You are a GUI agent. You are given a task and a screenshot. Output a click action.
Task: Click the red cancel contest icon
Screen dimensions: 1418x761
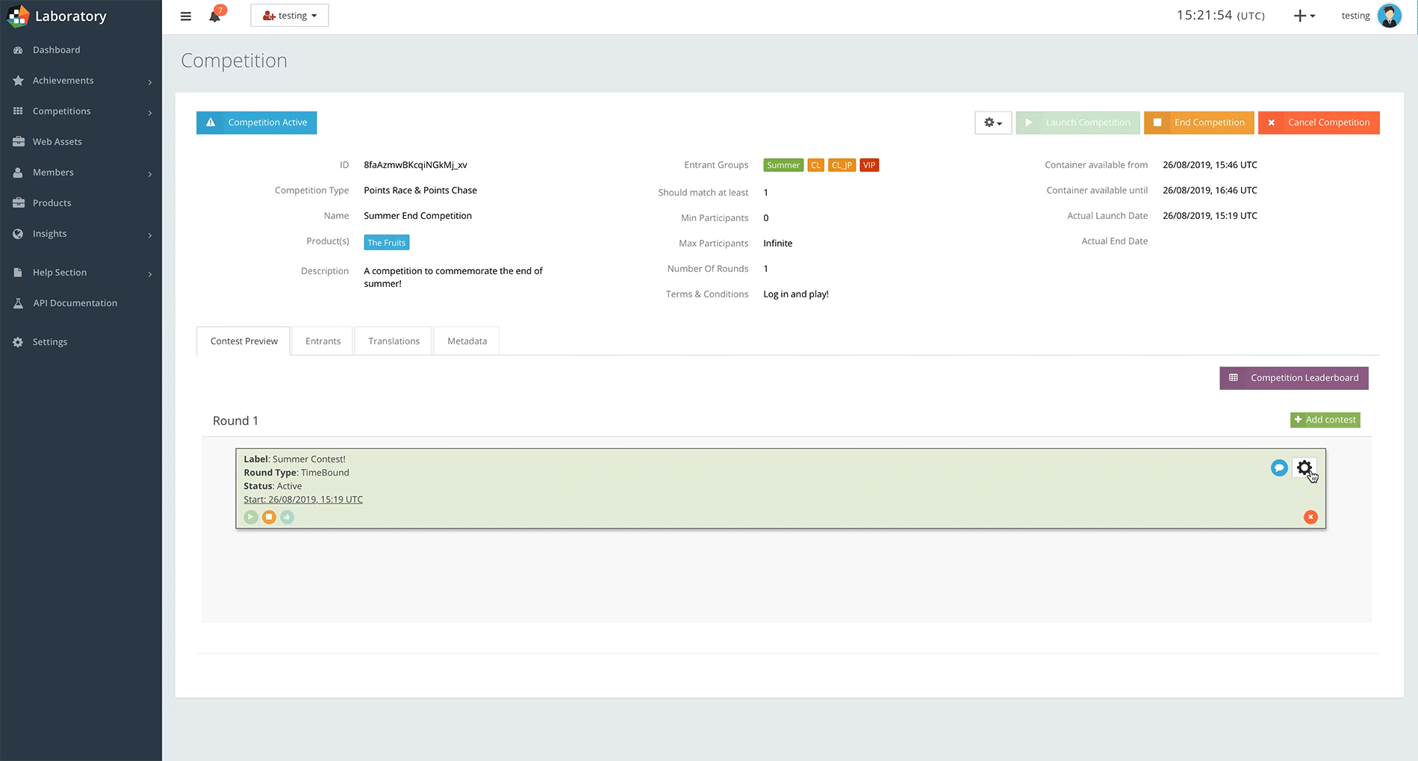(x=1310, y=518)
